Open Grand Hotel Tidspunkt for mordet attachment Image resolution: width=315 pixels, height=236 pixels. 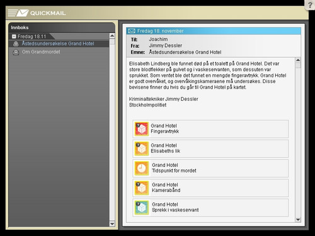click(x=210, y=168)
